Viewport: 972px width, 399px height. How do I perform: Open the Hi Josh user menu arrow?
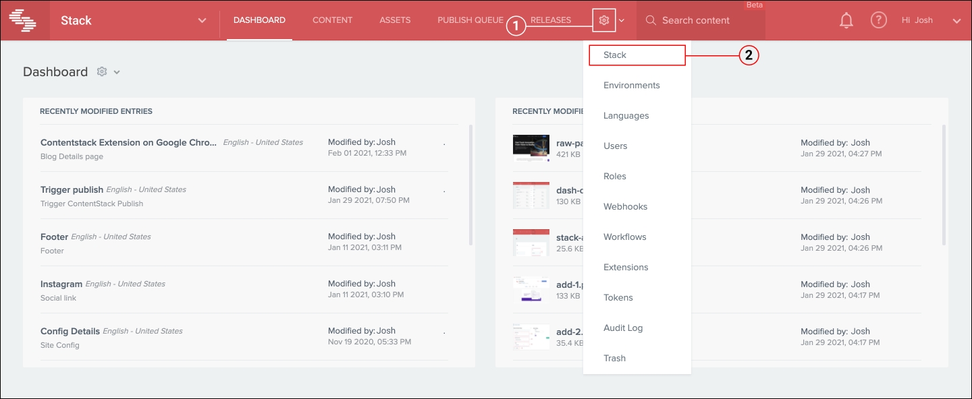(956, 20)
